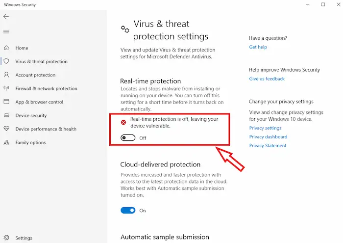Turn off the Cloud-delivered protection toggle

[x=128, y=211]
